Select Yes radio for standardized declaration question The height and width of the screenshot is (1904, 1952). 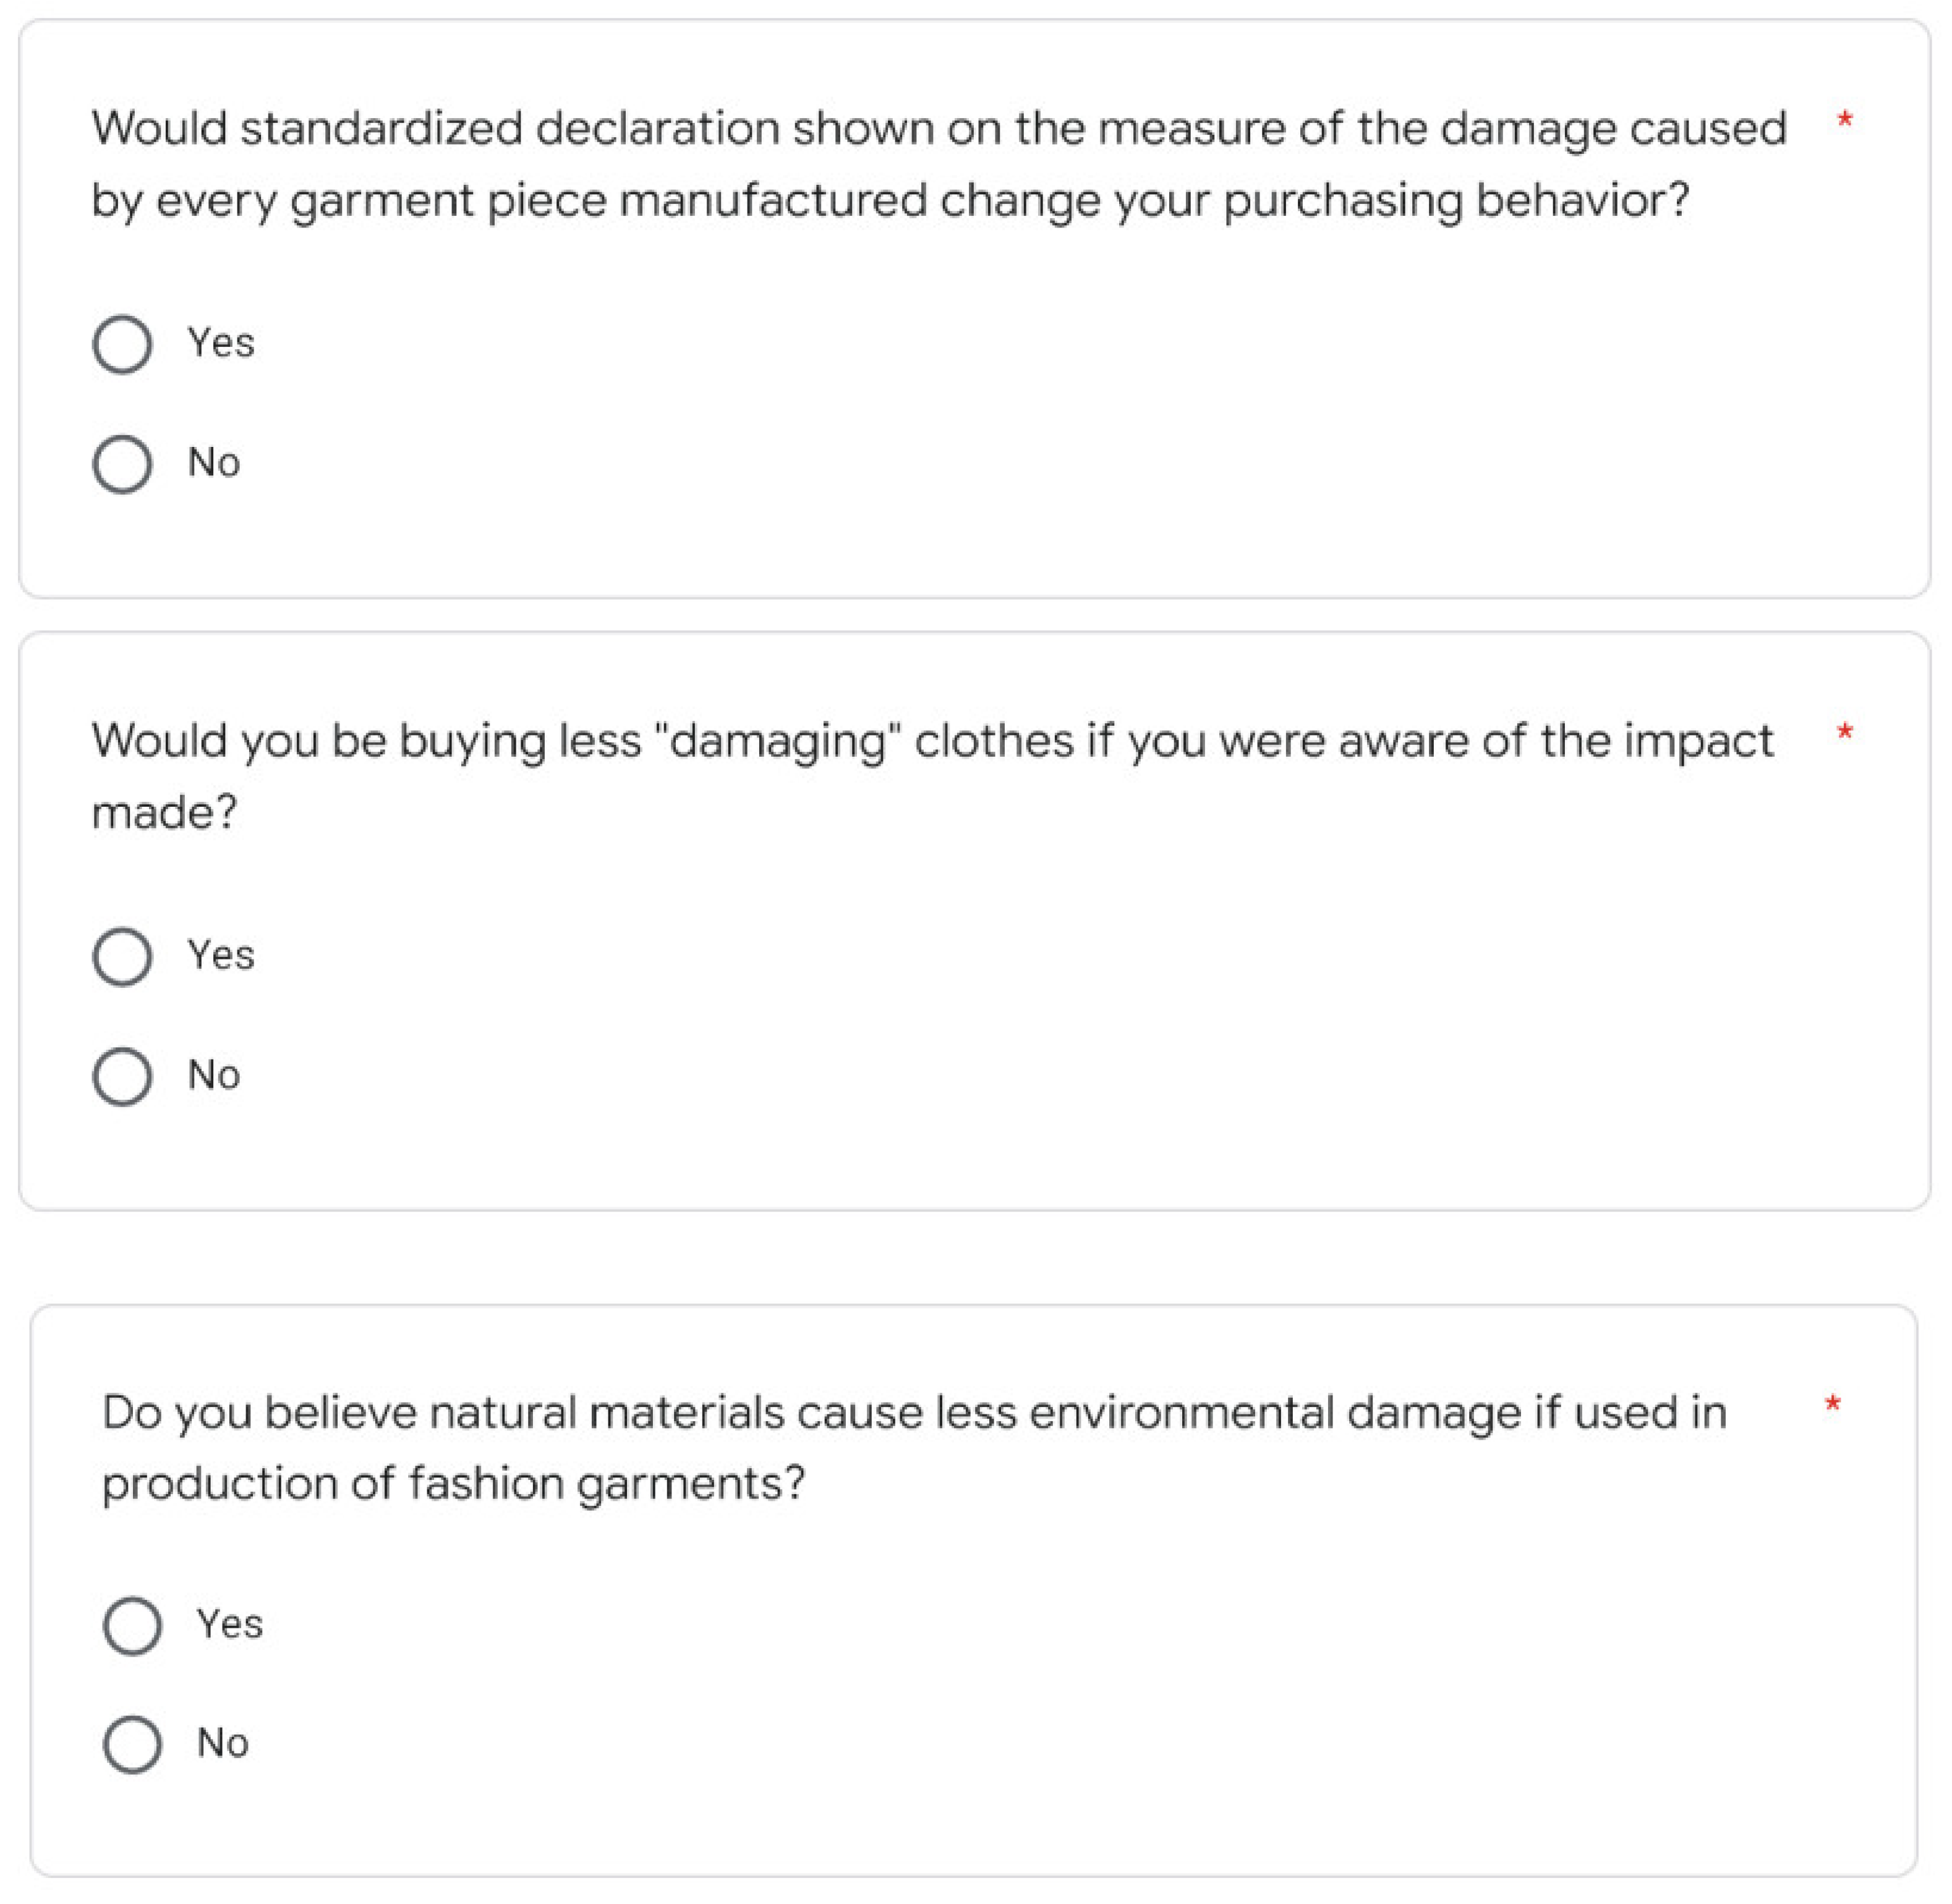click(x=122, y=345)
